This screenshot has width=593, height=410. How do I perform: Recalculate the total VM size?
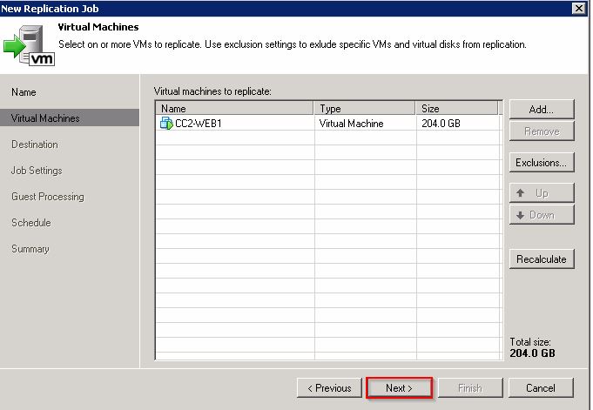[542, 259]
